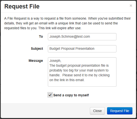Image resolution: width=137 pixels, height=119 pixels.
Task: Tick the Send a copy to myself checkbox
Action: 50,95
